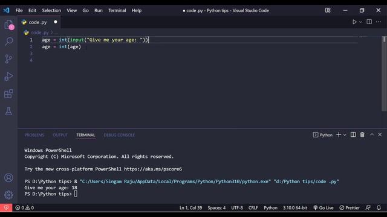This screenshot has width=387, height=217.
Task: Split the terminal panel
Action: pyautogui.click(x=353, y=134)
